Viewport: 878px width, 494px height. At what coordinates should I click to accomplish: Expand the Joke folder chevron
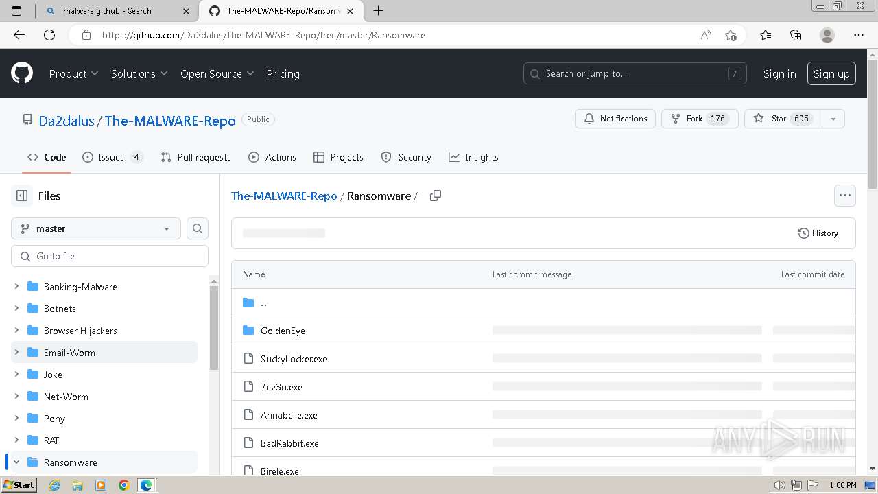16,375
